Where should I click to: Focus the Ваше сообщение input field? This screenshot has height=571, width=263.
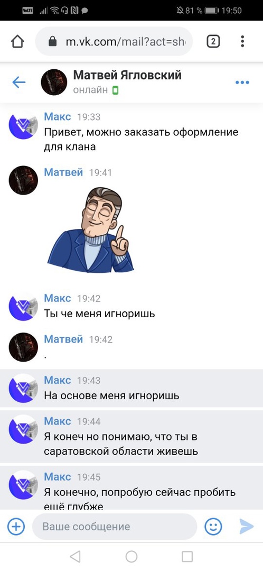click(x=115, y=526)
